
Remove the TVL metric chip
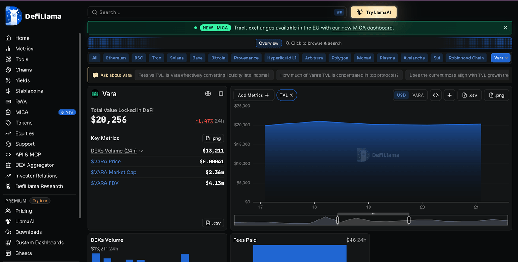[291, 95]
